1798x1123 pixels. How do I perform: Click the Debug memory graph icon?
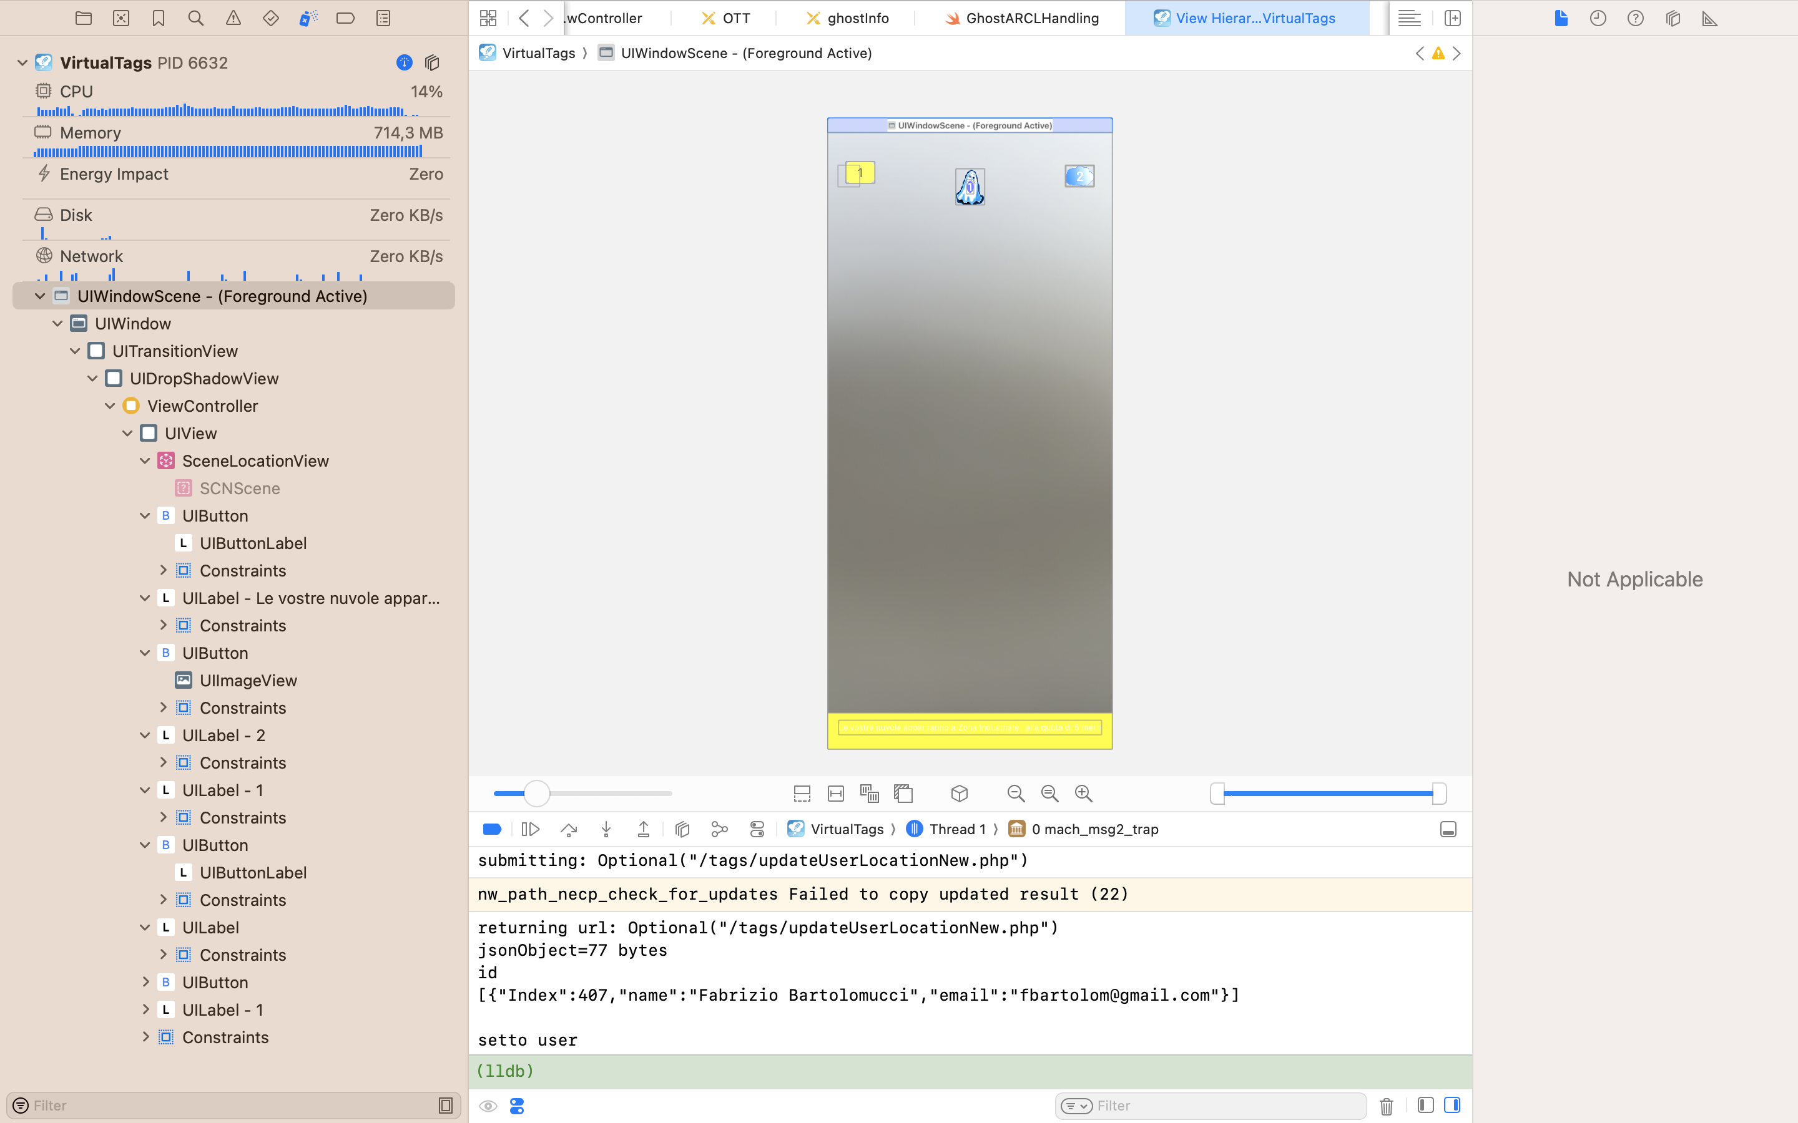point(719,829)
